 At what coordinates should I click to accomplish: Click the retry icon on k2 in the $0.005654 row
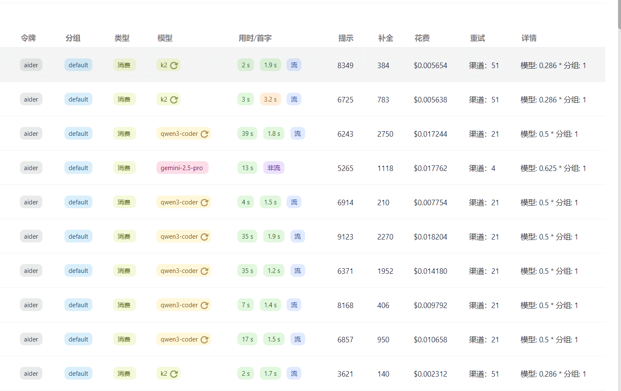(x=174, y=65)
